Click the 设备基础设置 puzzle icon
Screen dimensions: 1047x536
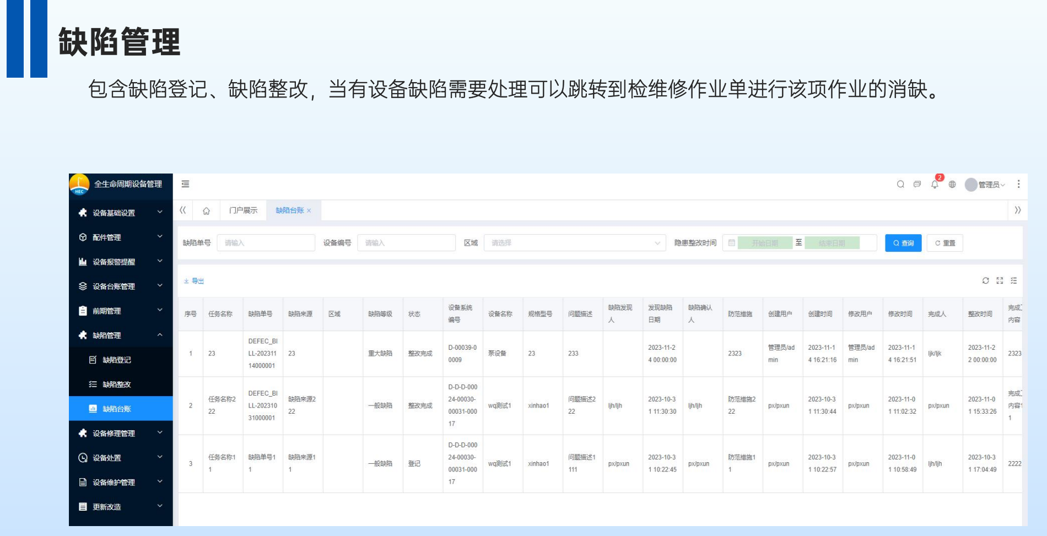pos(83,213)
